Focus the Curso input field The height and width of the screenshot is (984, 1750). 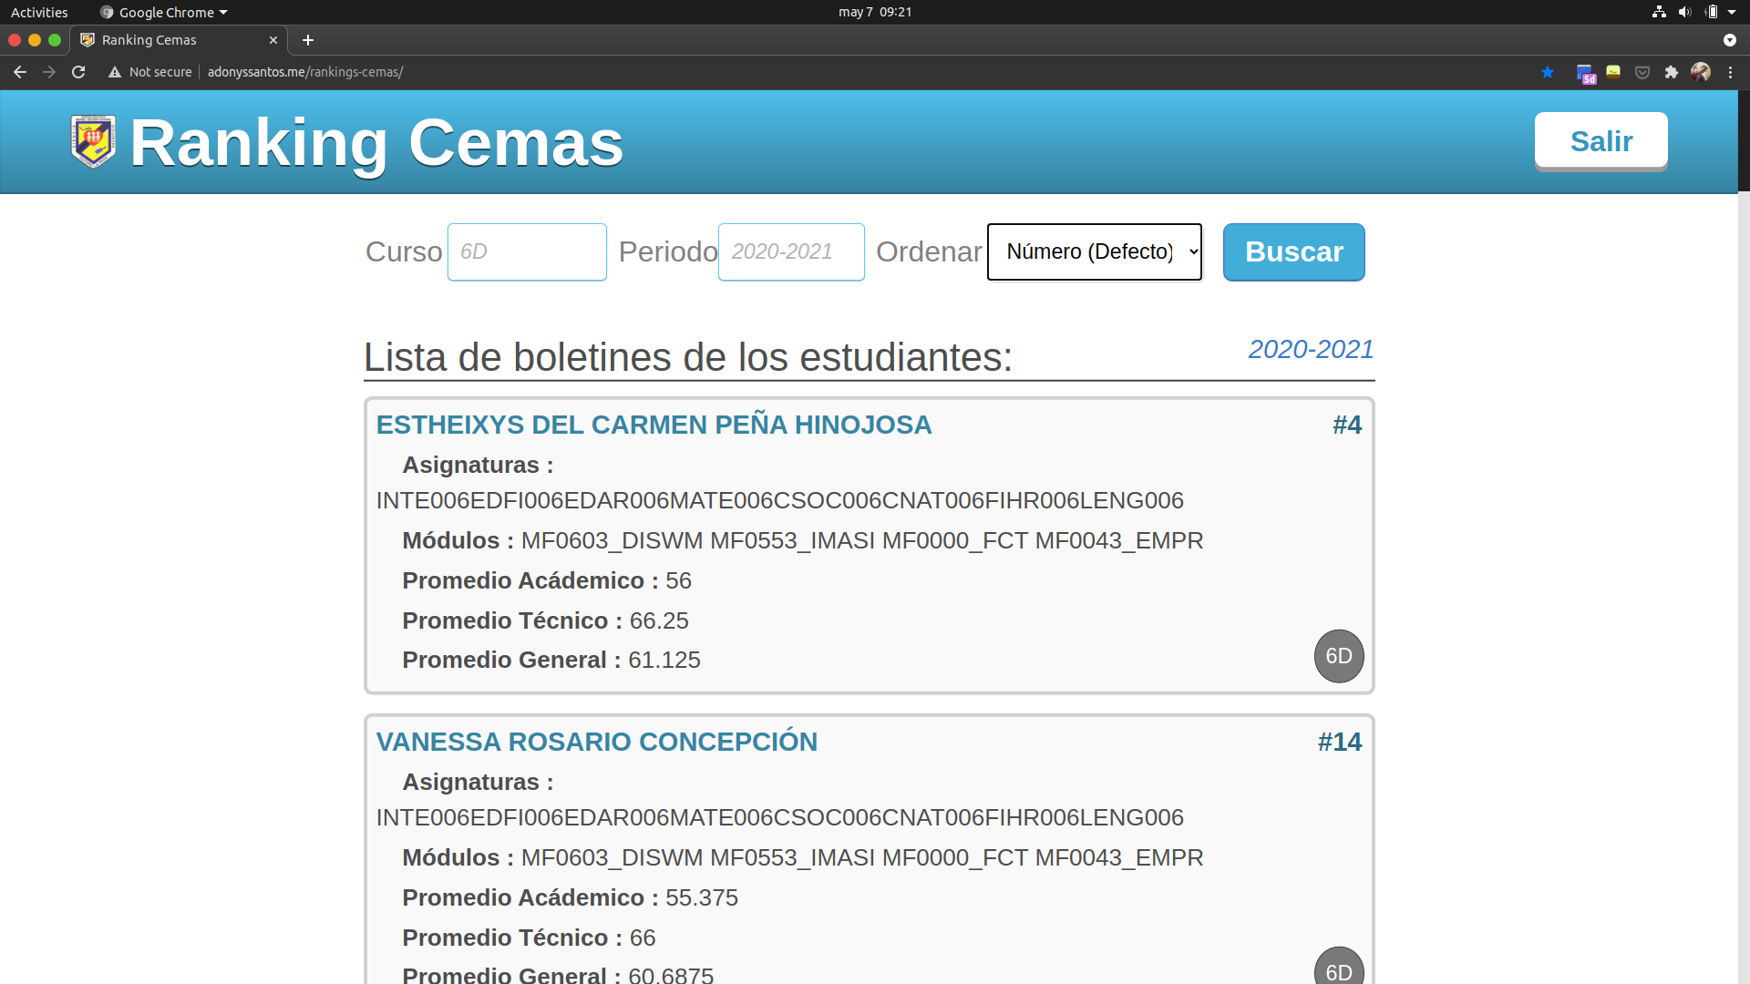click(527, 251)
